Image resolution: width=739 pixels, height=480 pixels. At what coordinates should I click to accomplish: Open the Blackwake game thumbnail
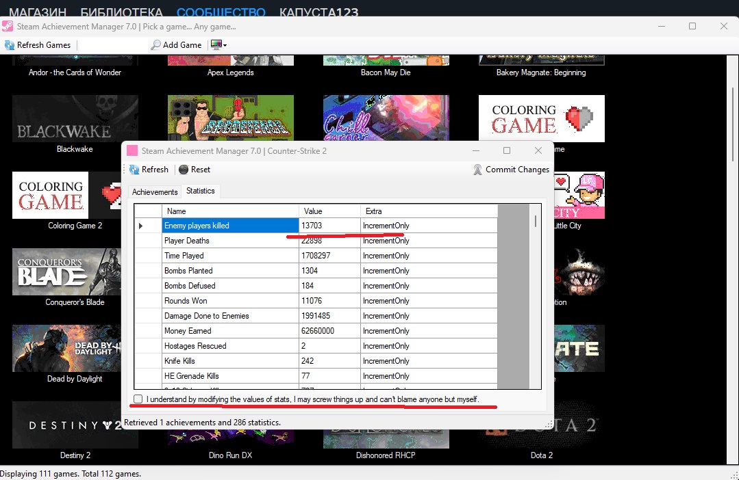click(75, 118)
